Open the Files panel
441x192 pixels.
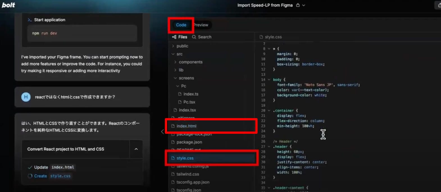(180, 37)
